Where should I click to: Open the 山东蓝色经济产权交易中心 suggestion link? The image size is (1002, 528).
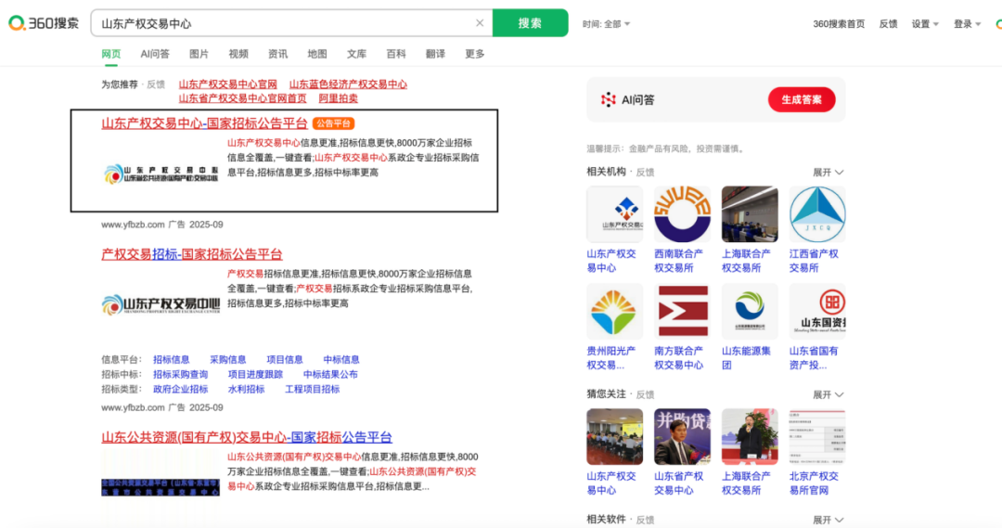click(348, 84)
